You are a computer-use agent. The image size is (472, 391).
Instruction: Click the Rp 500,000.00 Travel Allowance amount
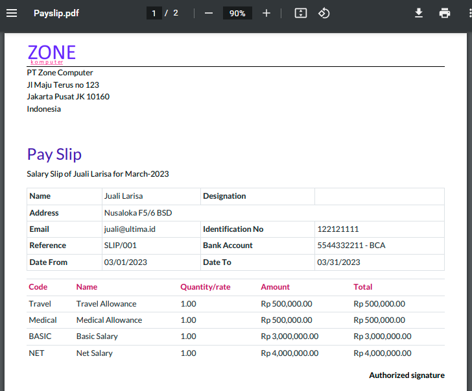(287, 304)
